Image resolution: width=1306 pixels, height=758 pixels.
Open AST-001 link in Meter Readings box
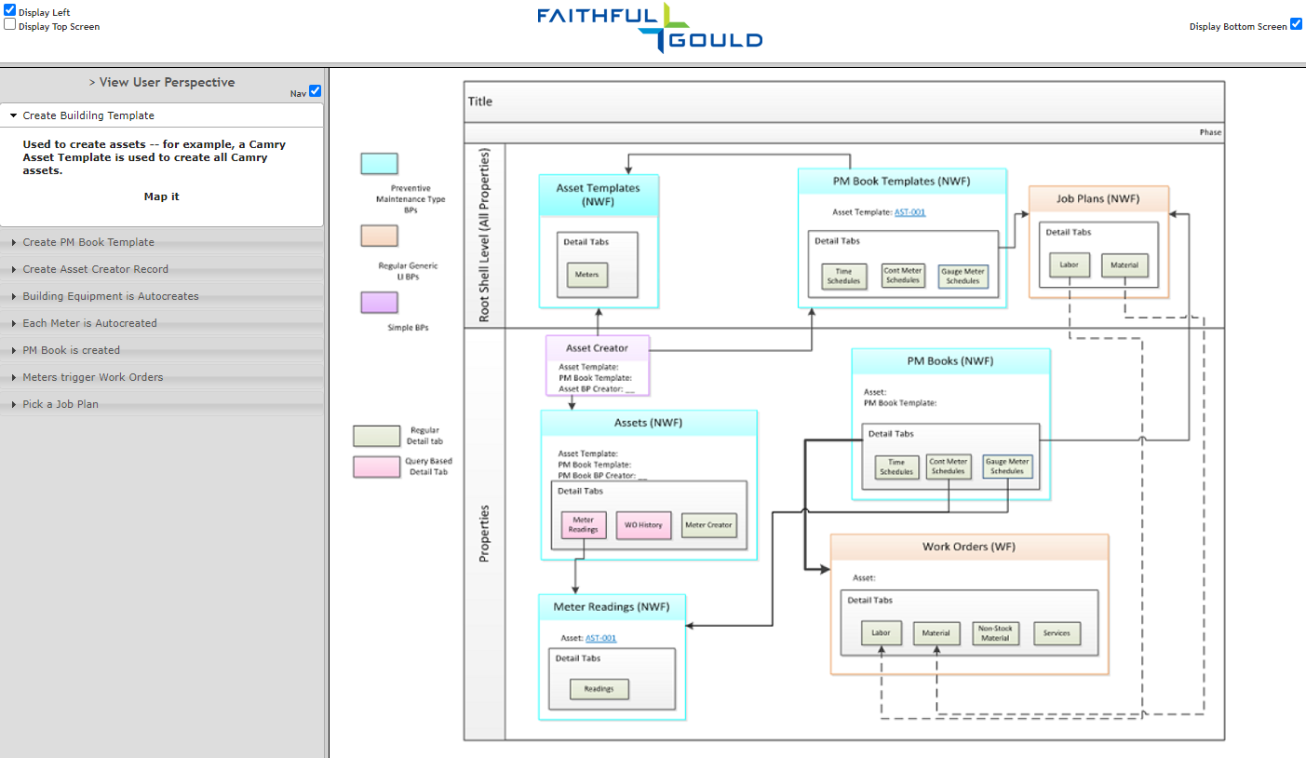pos(600,638)
